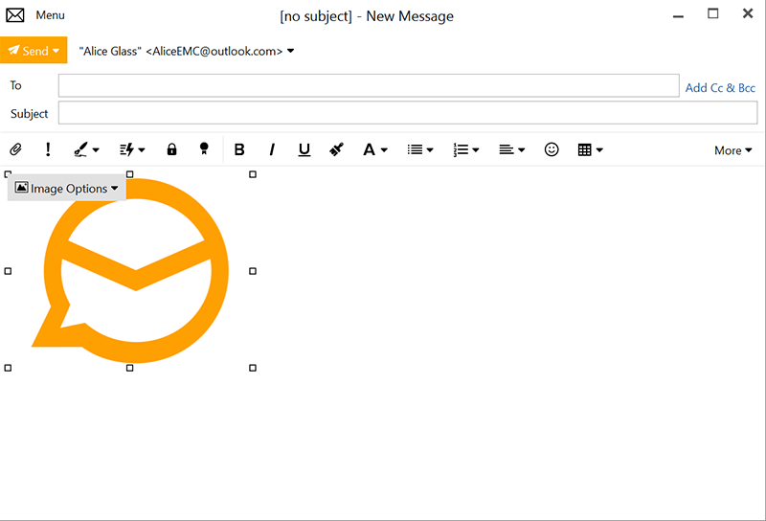
Task: Attach a file with paperclip icon
Action: tap(15, 149)
